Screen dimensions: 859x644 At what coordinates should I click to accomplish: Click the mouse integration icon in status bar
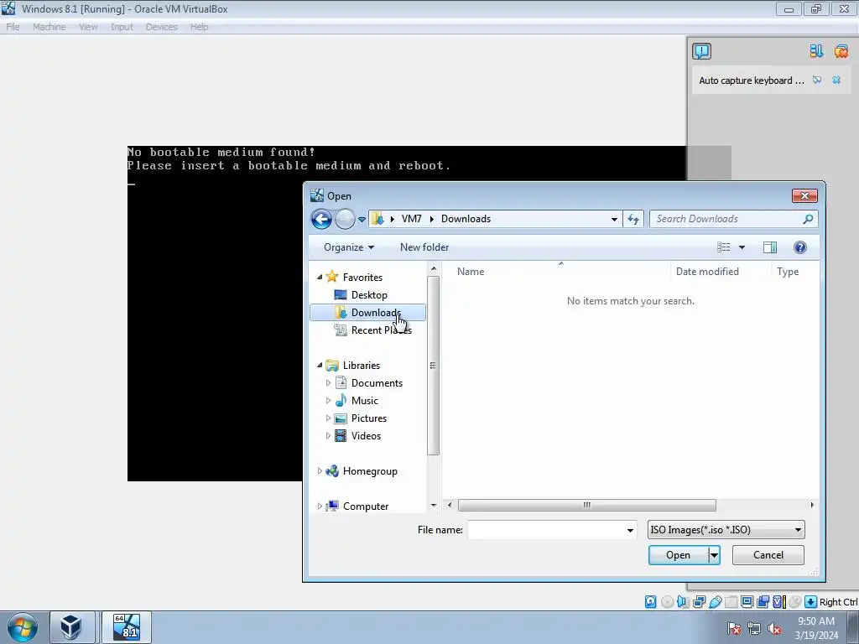[794, 602]
